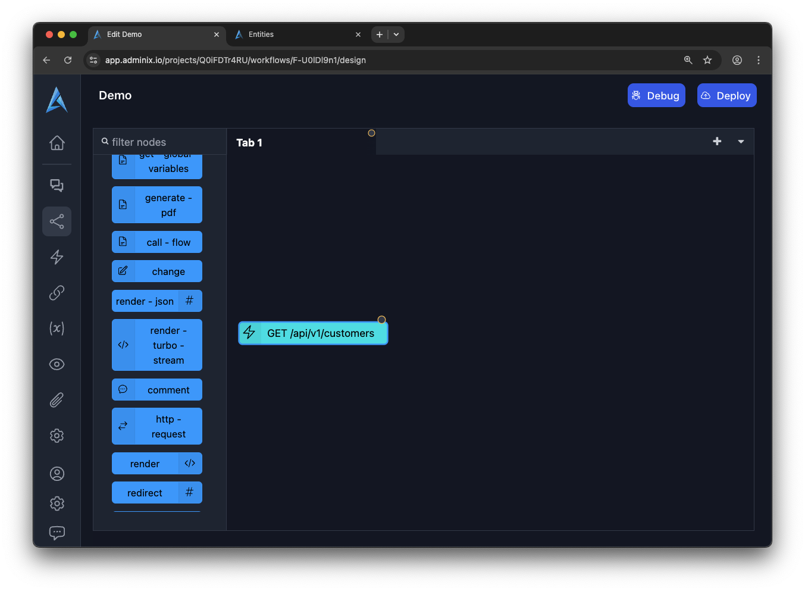Open the variables (x) sidebar icon

(x=57, y=329)
